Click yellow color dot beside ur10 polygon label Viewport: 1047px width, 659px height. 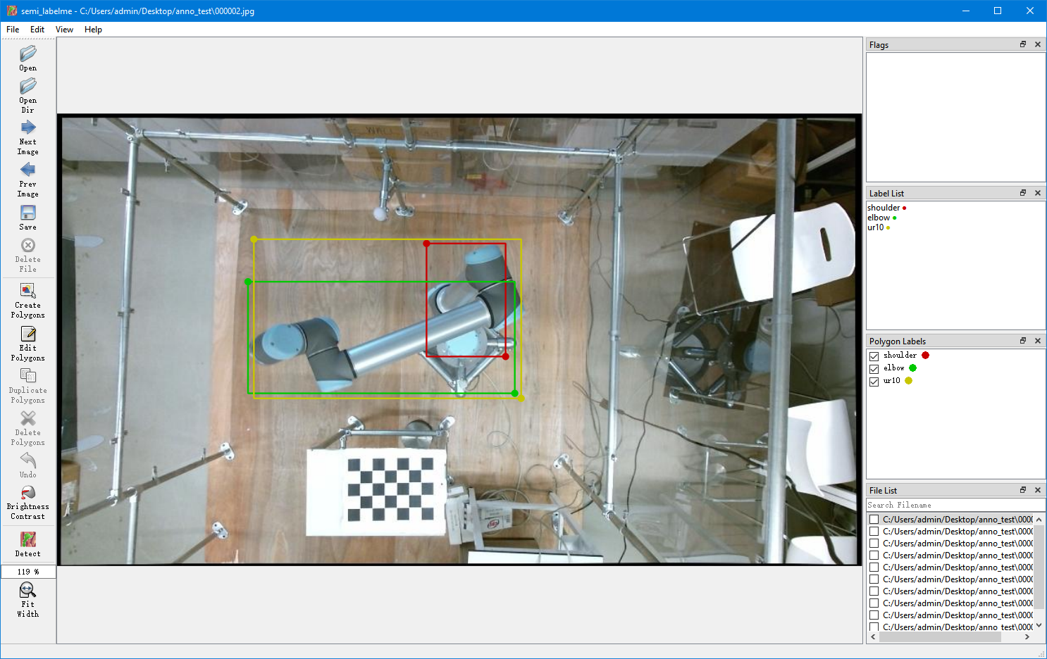click(x=908, y=381)
